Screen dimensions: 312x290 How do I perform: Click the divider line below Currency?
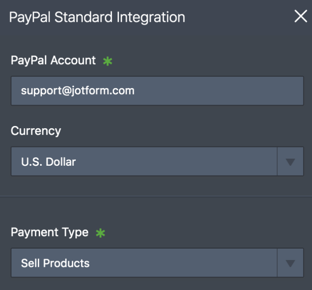point(156,196)
